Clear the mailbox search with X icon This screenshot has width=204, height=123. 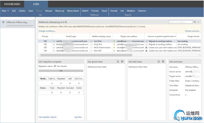pos(199,22)
